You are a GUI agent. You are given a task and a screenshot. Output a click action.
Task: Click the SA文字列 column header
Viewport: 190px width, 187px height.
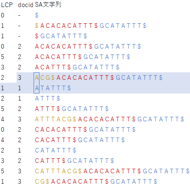48,5
